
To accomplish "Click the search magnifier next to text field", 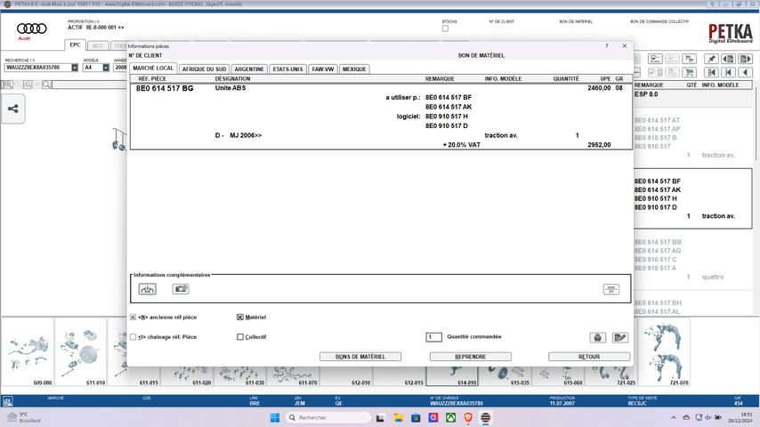I will coord(46,85).
